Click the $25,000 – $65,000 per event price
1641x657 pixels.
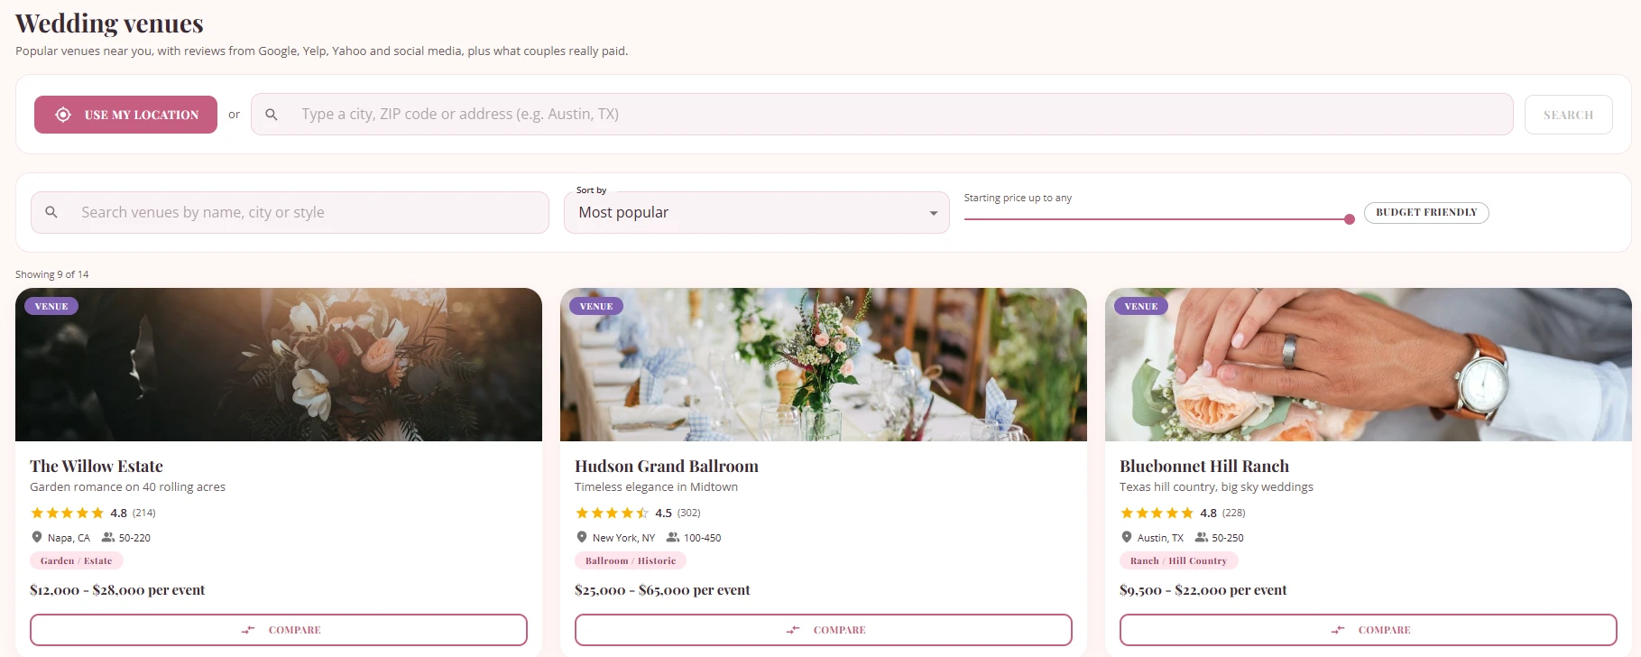(662, 590)
